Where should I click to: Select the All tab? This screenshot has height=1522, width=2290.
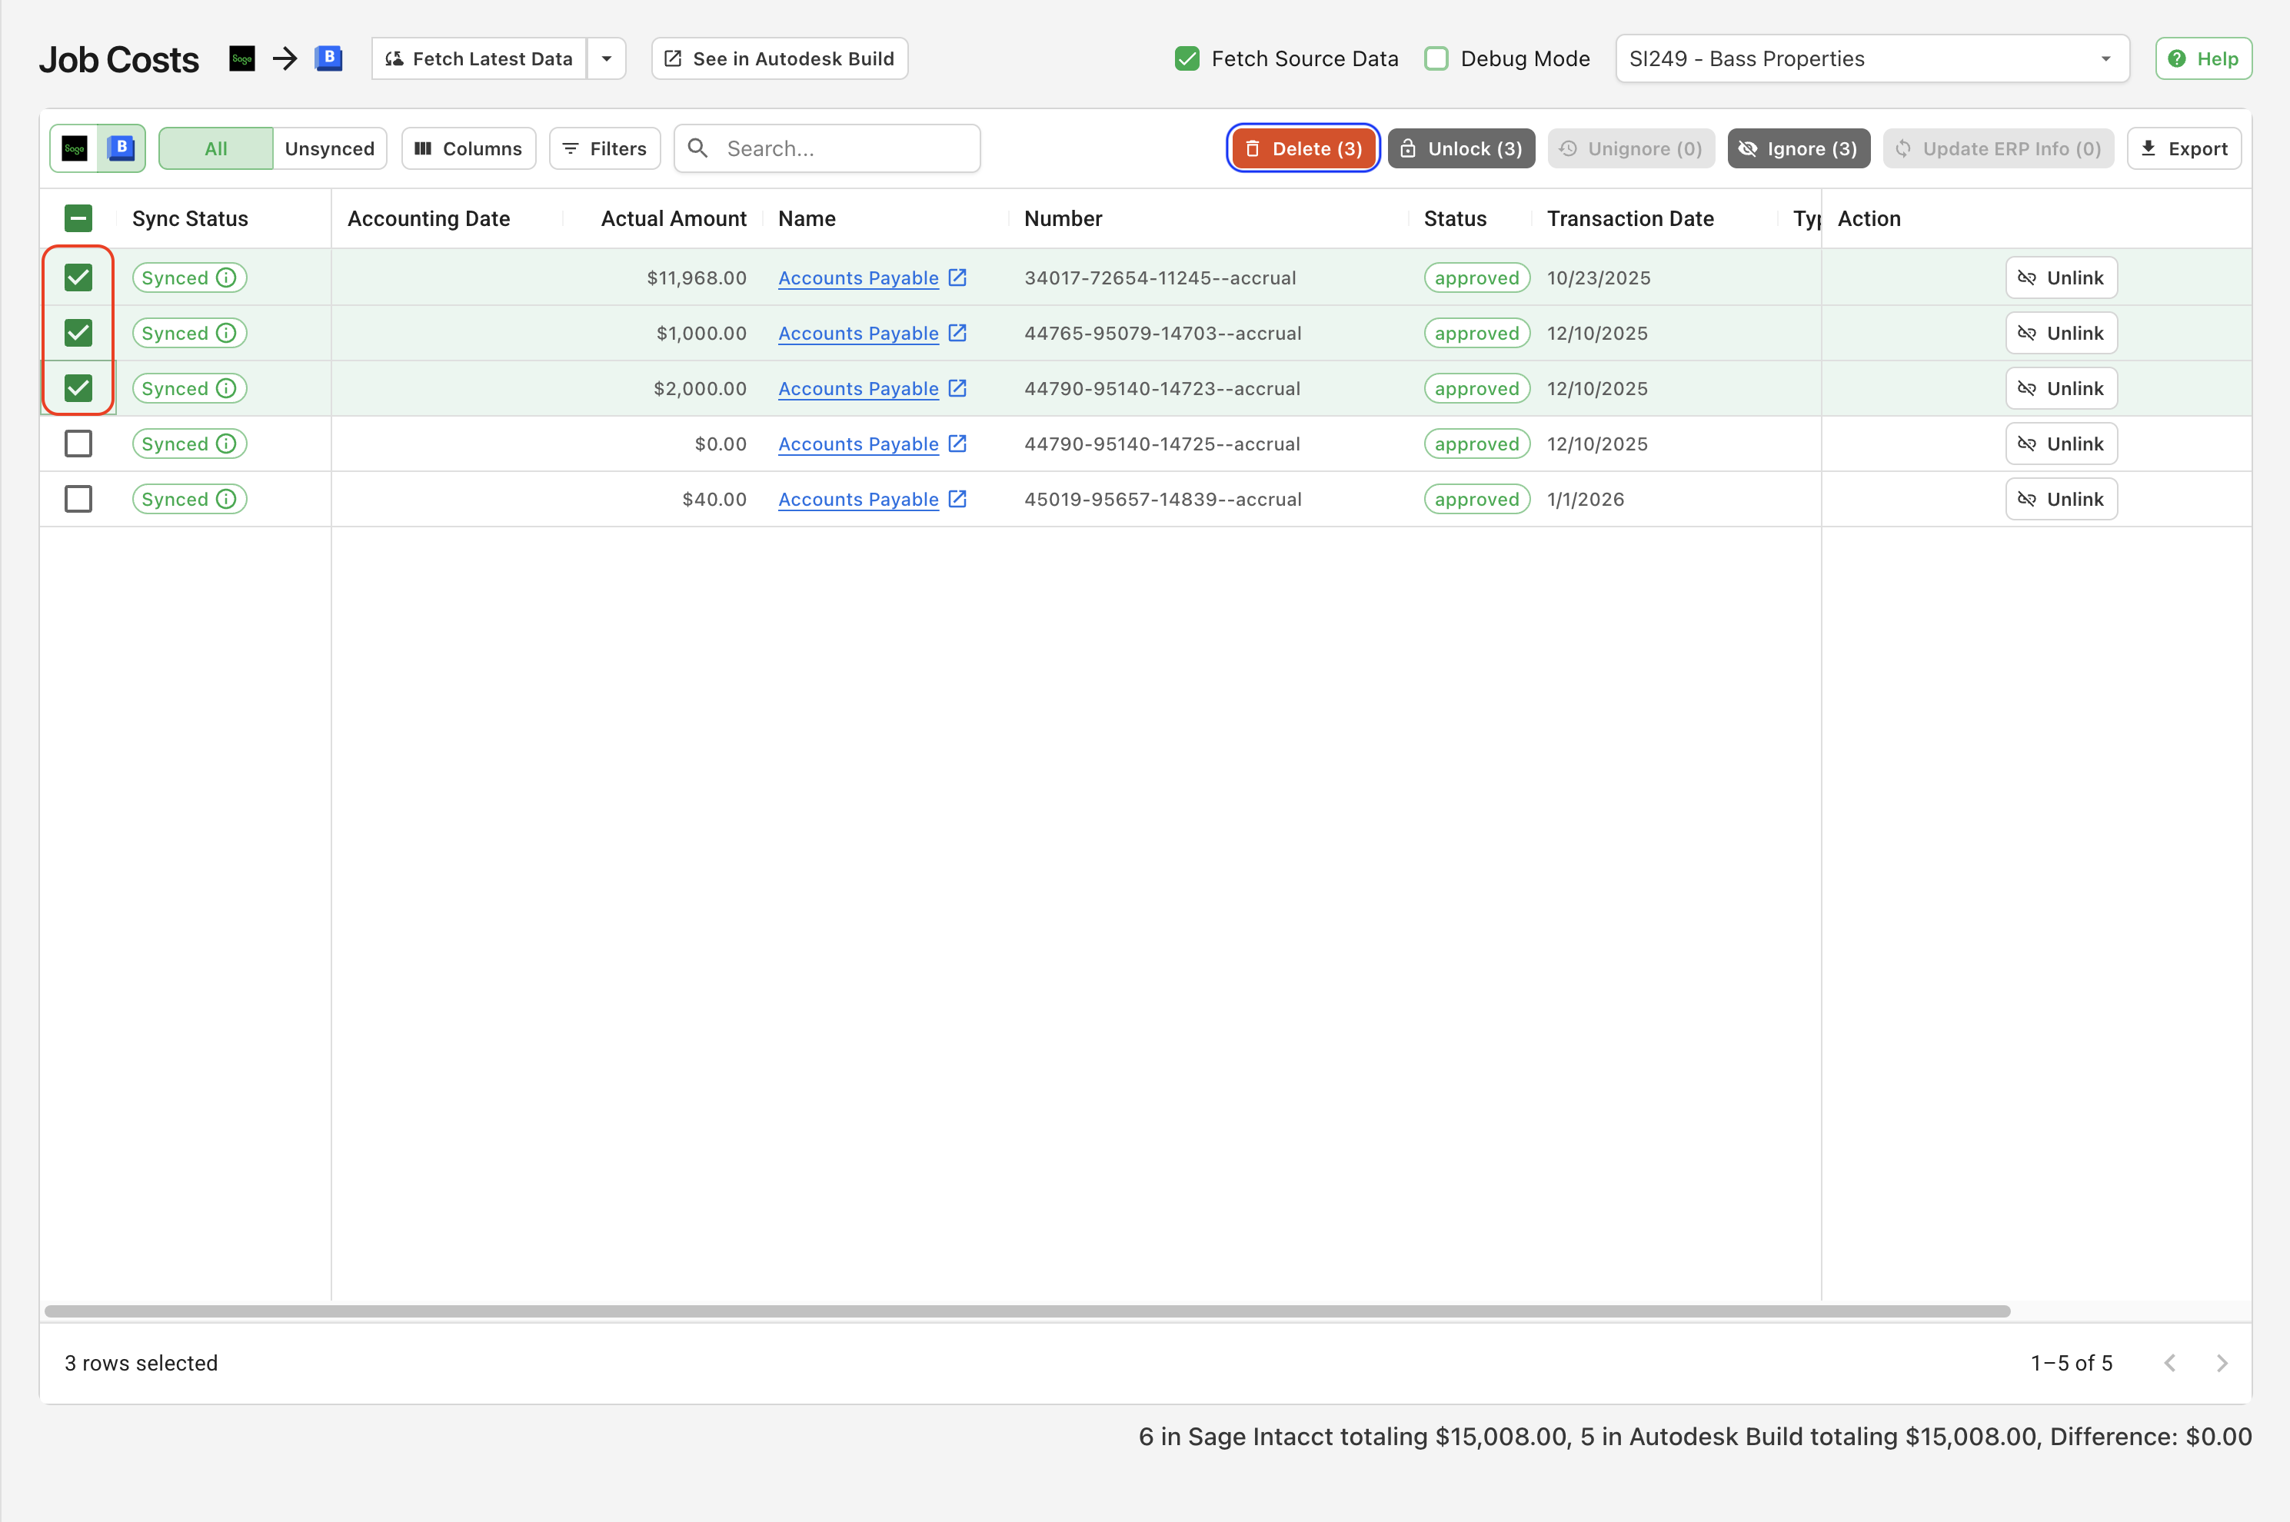[215, 148]
